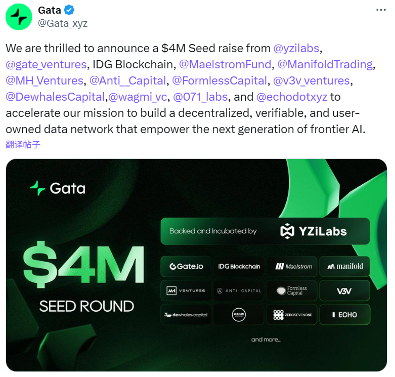The height and width of the screenshot is (377, 395).
Task: Click the Maelstrom logo tile
Action: click(293, 266)
